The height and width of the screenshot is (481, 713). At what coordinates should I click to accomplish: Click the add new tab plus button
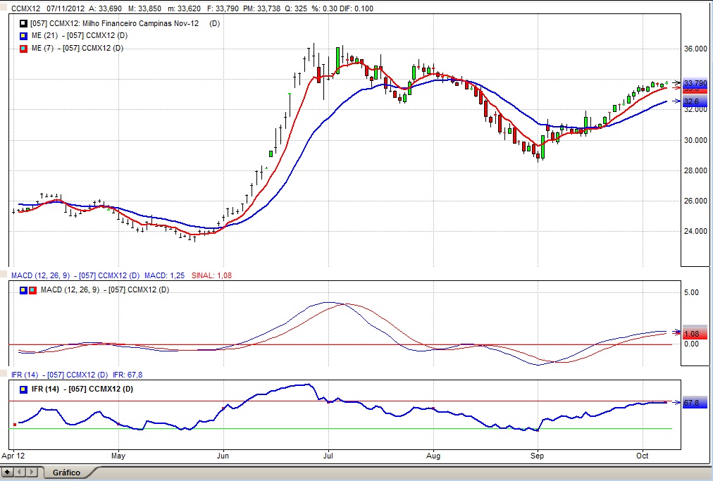tap(8, 472)
